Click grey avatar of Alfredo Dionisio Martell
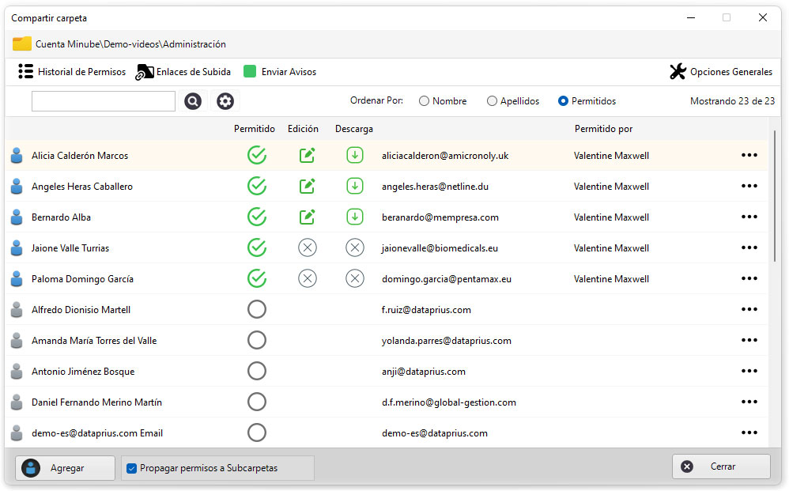The image size is (789, 491). pyautogui.click(x=17, y=309)
